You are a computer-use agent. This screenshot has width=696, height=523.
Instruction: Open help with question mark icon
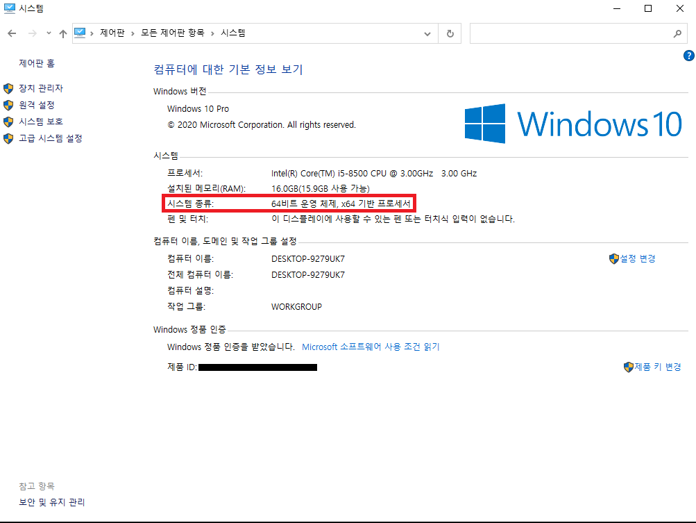(689, 56)
